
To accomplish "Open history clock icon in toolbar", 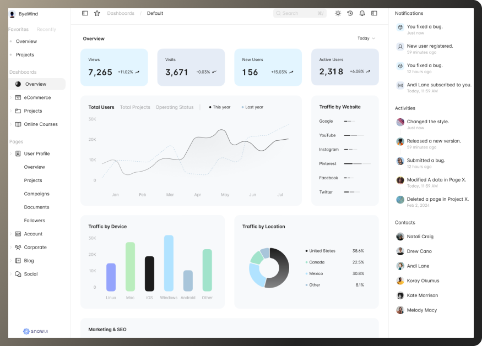I will (x=350, y=13).
